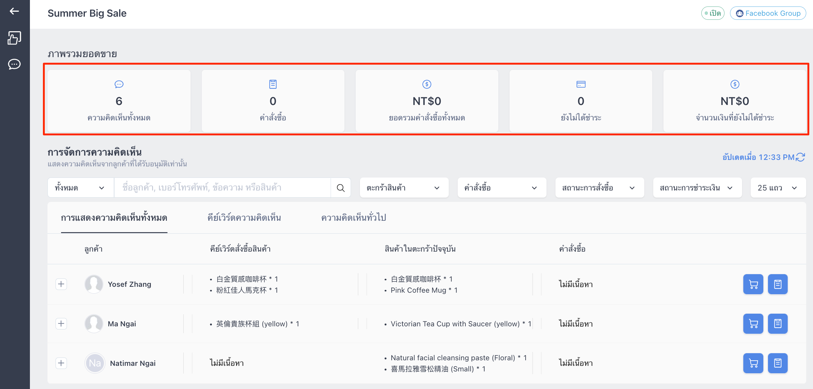Click the เปิด status badge
Image resolution: width=813 pixels, height=389 pixels.
coord(713,13)
